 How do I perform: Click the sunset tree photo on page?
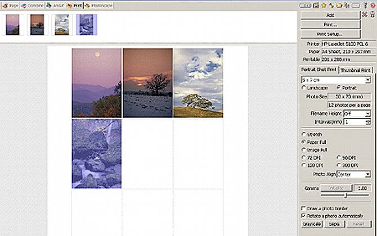click(147, 83)
